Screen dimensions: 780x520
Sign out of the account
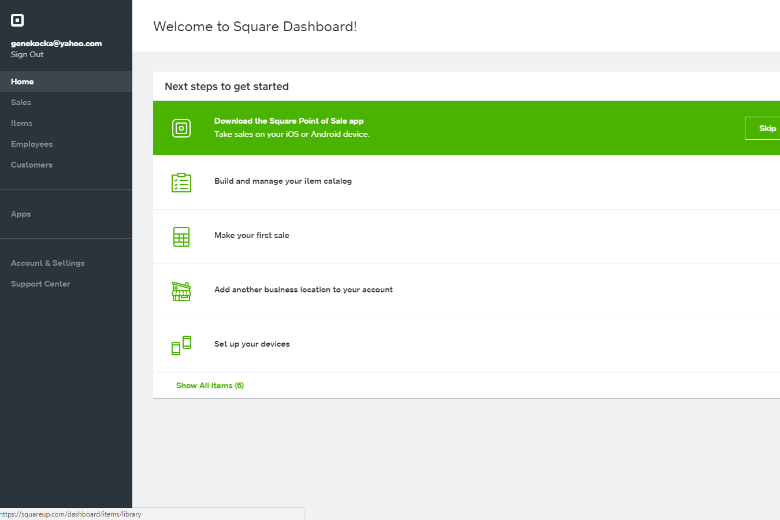coord(27,54)
